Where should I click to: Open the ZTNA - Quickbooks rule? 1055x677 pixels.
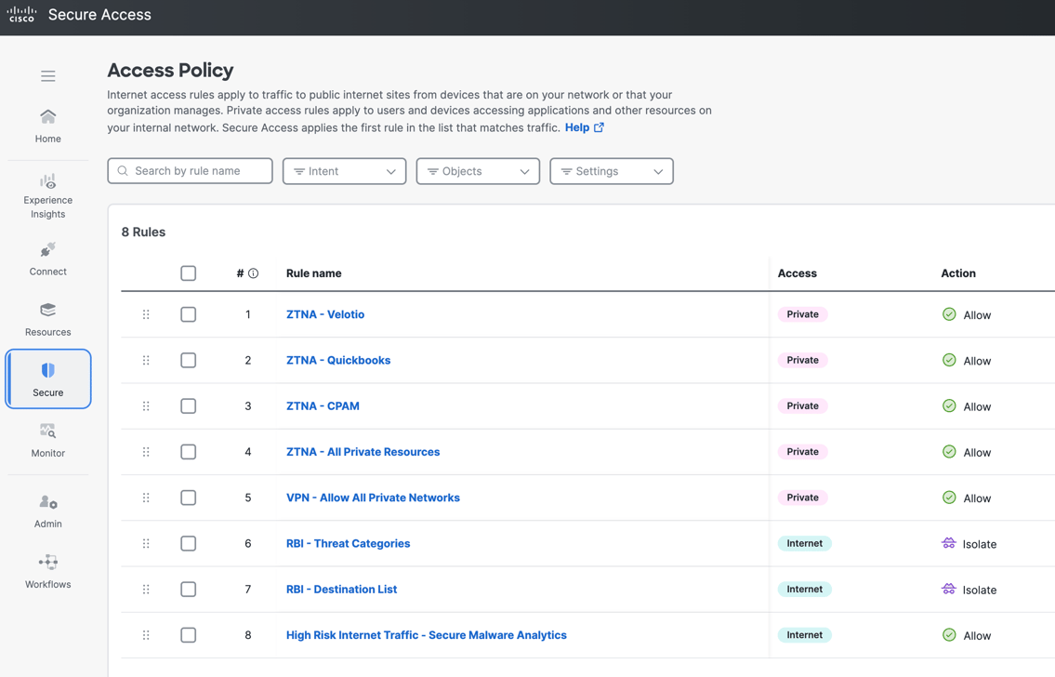coord(338,360)
